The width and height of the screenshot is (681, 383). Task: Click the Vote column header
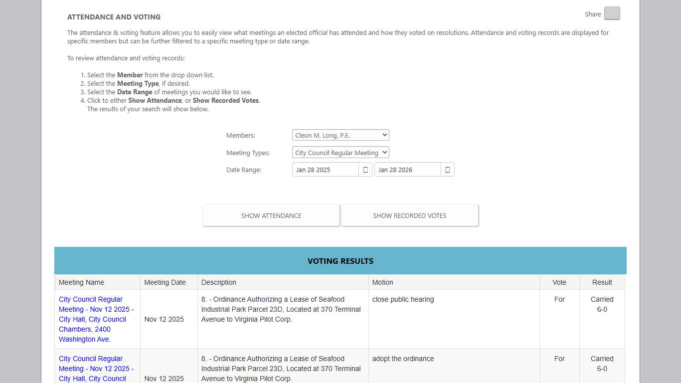[x=559, y=282]
